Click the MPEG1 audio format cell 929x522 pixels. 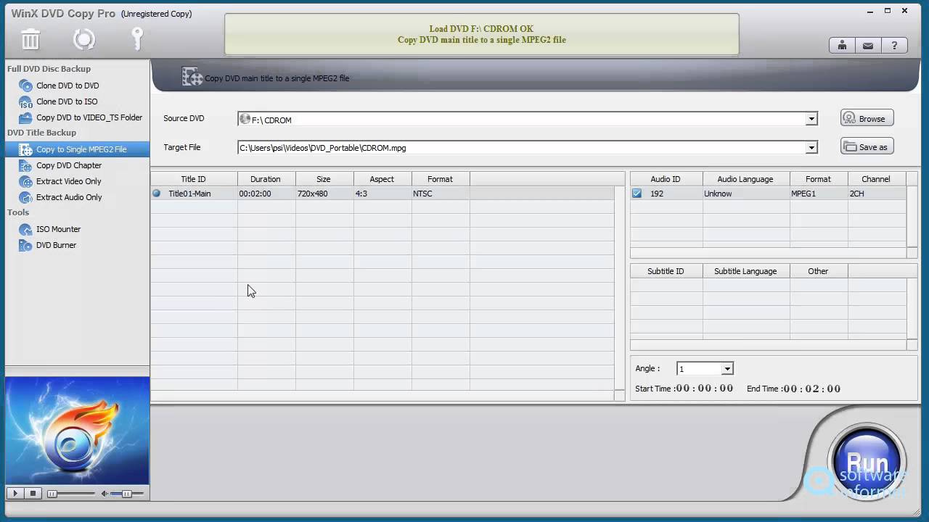(819, 194)
